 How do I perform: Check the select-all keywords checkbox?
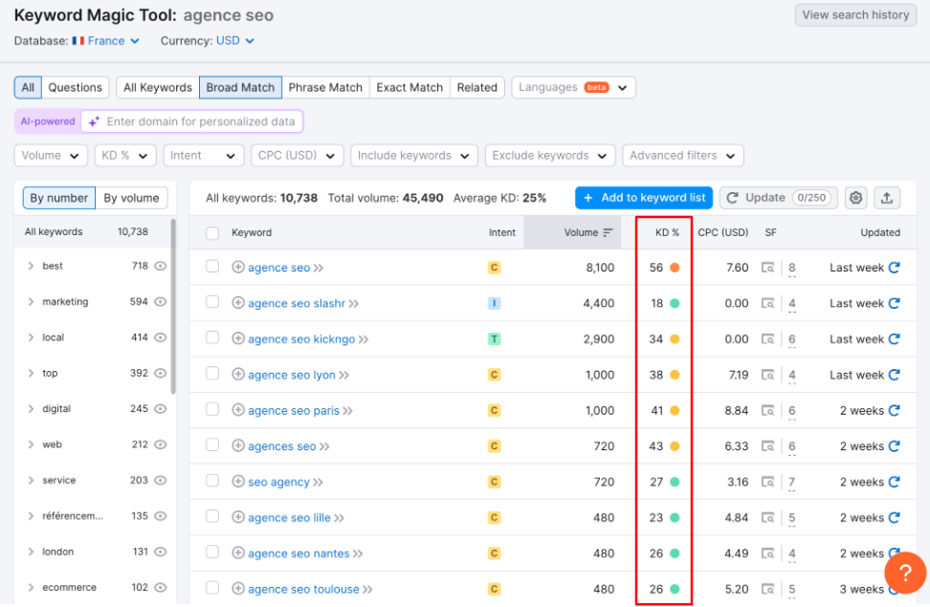(212, 232)
